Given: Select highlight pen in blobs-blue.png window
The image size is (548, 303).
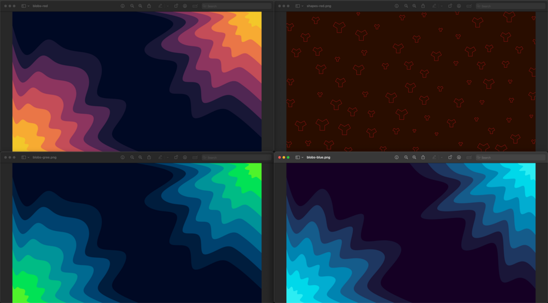Looking at the screenshot, I should pos(434,157).
